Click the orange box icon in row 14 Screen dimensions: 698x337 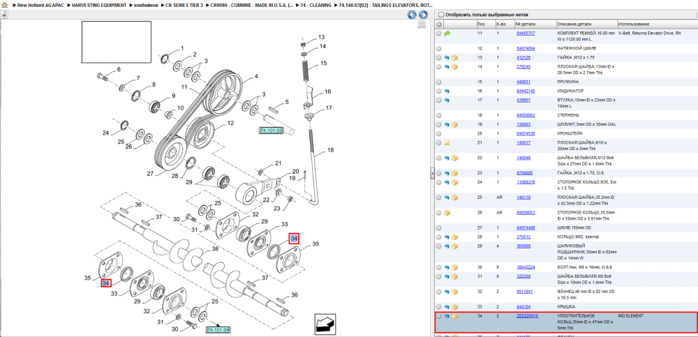[x=454, y=67]
